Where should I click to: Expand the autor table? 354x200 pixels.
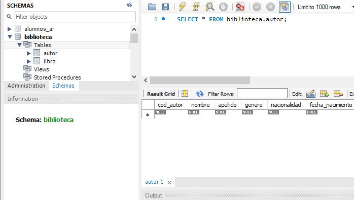29,53
